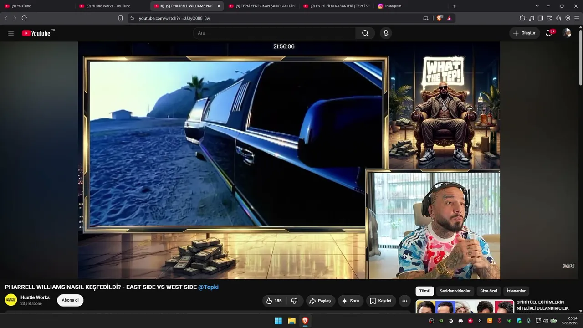583x328 pixels.
Task: Open the Hustle Works channel avatar
Action: pyautogui.click(x=11, y=300)
